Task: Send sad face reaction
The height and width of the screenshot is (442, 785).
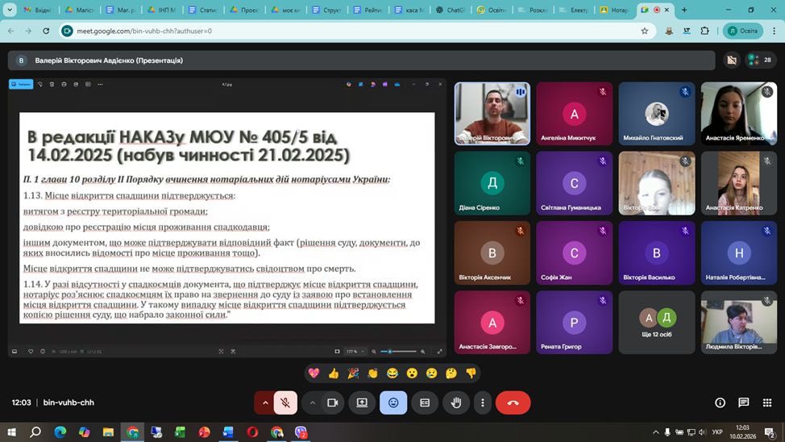Action: 431,373
